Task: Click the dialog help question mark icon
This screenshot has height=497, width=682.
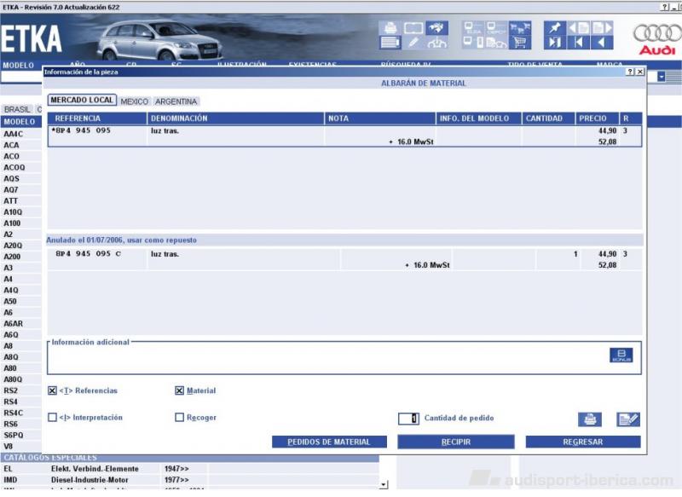Action: (630, 72)
